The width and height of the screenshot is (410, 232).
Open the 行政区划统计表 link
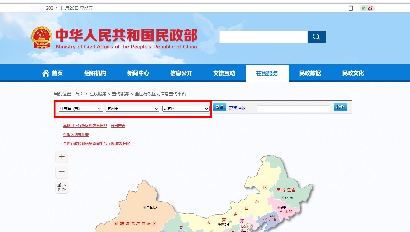point(76,135)
